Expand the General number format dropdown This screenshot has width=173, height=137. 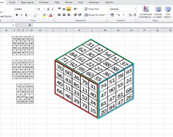135,9
